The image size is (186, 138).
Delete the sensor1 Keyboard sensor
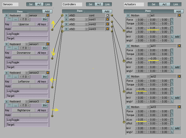7,44
